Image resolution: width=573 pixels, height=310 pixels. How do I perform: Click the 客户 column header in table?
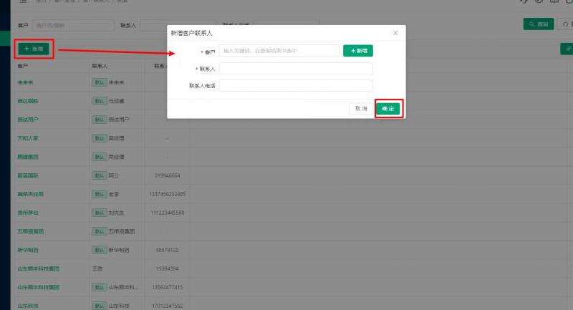23,66
